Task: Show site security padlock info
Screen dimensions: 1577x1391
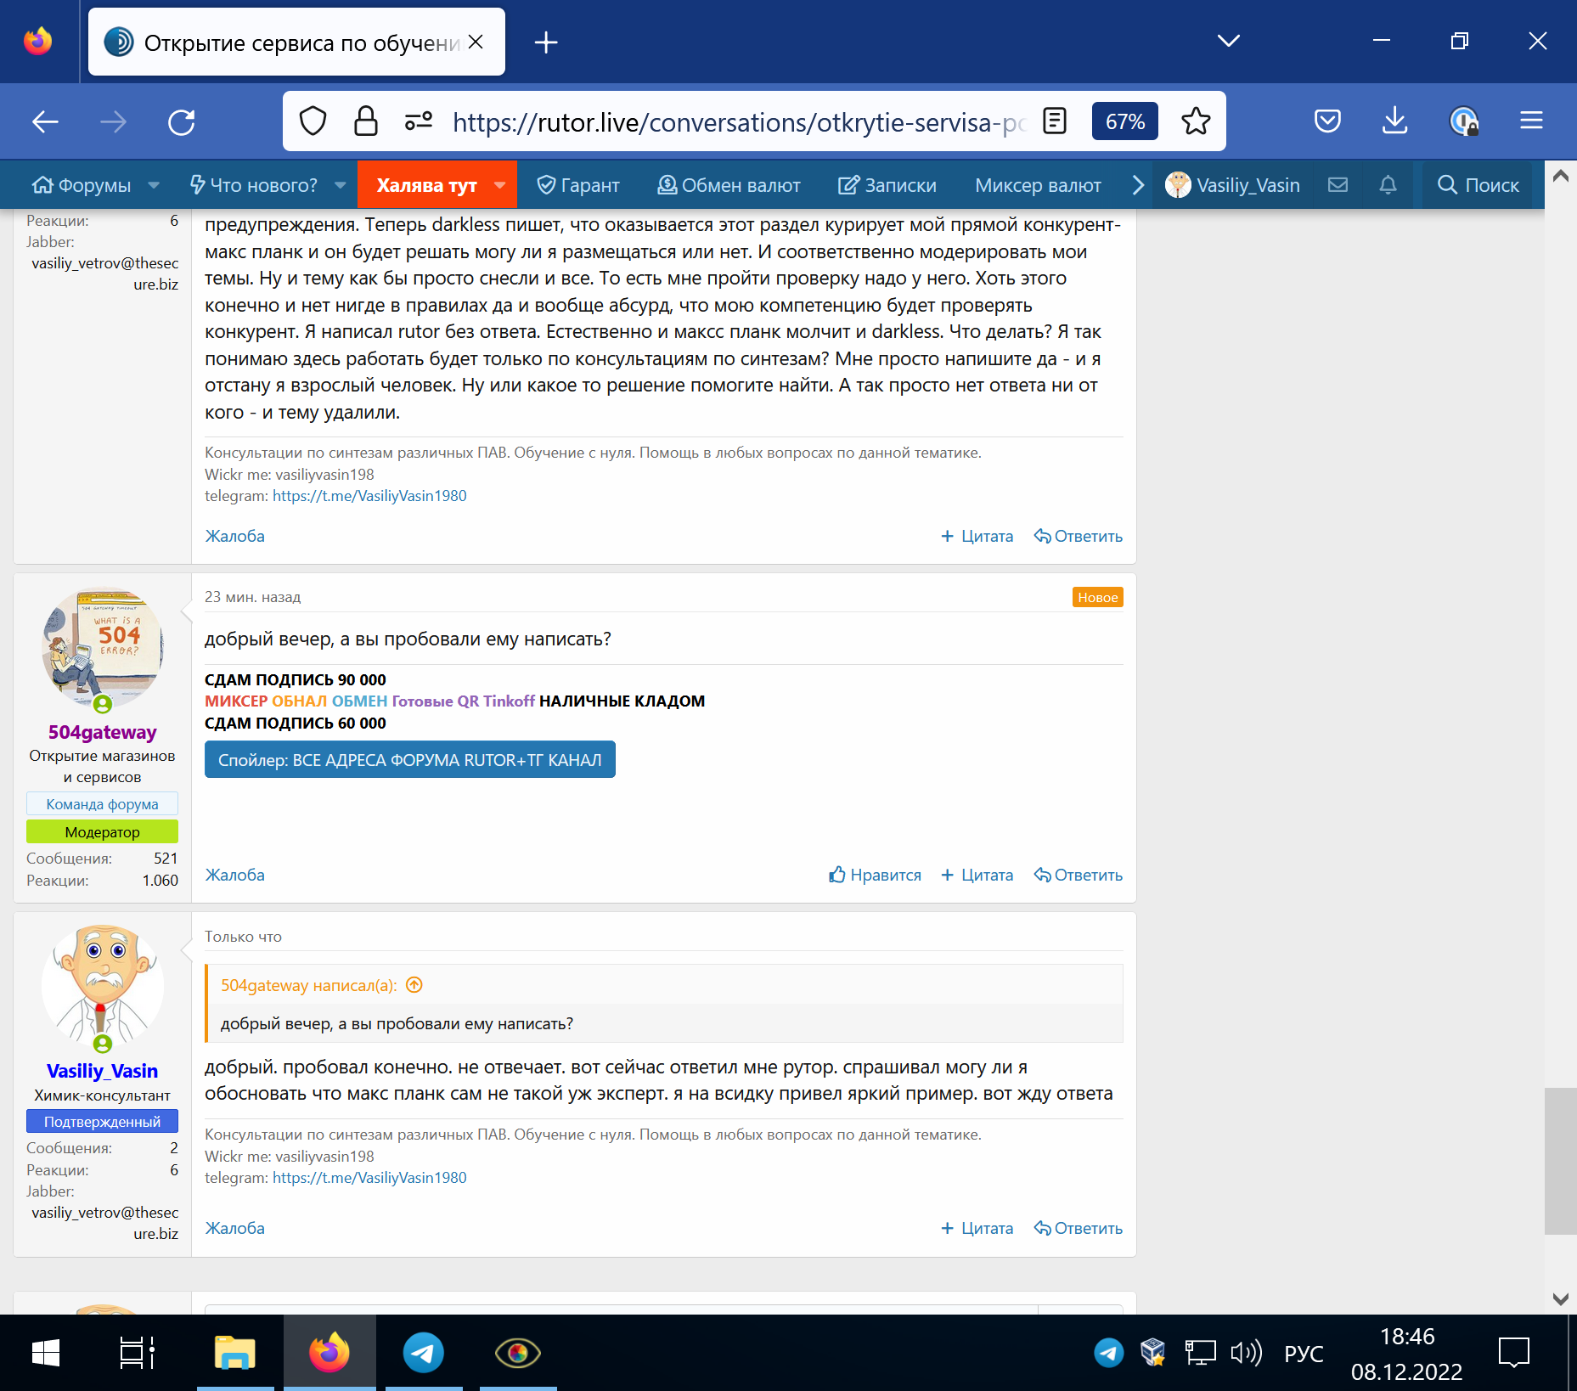Action: [365, 121]
